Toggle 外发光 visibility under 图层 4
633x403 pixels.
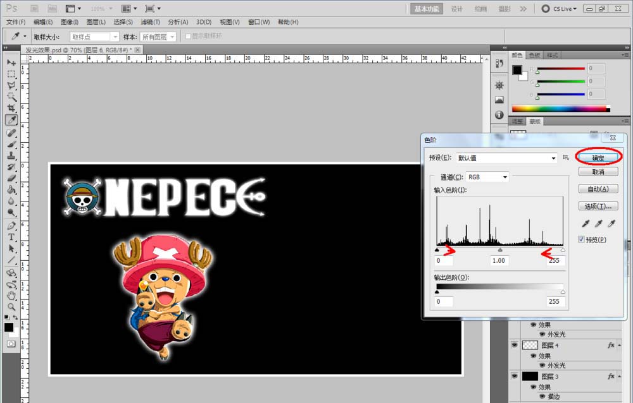[x=542, y=366]
